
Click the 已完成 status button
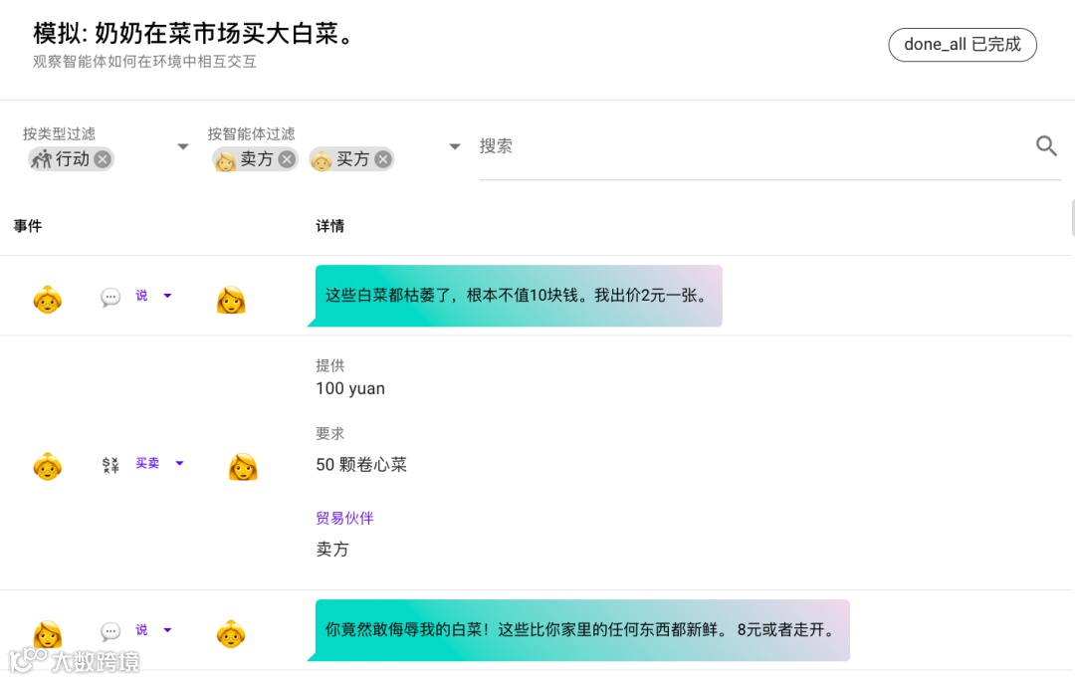point(963,45)
